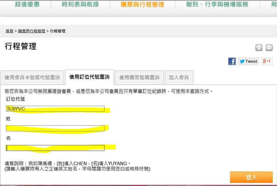Click the Google +1 button
The width and height of the screenshot is (277, 186).
click(267, 61)
